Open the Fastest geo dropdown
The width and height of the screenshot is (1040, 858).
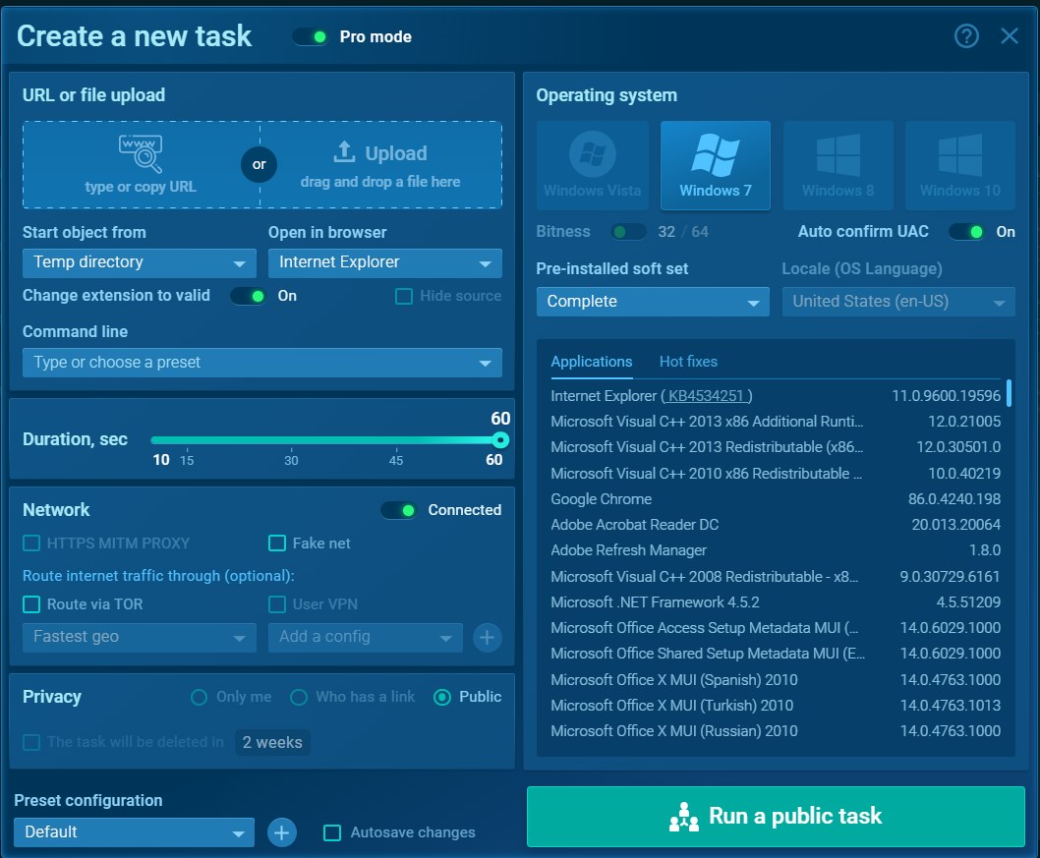coord(140,637)
